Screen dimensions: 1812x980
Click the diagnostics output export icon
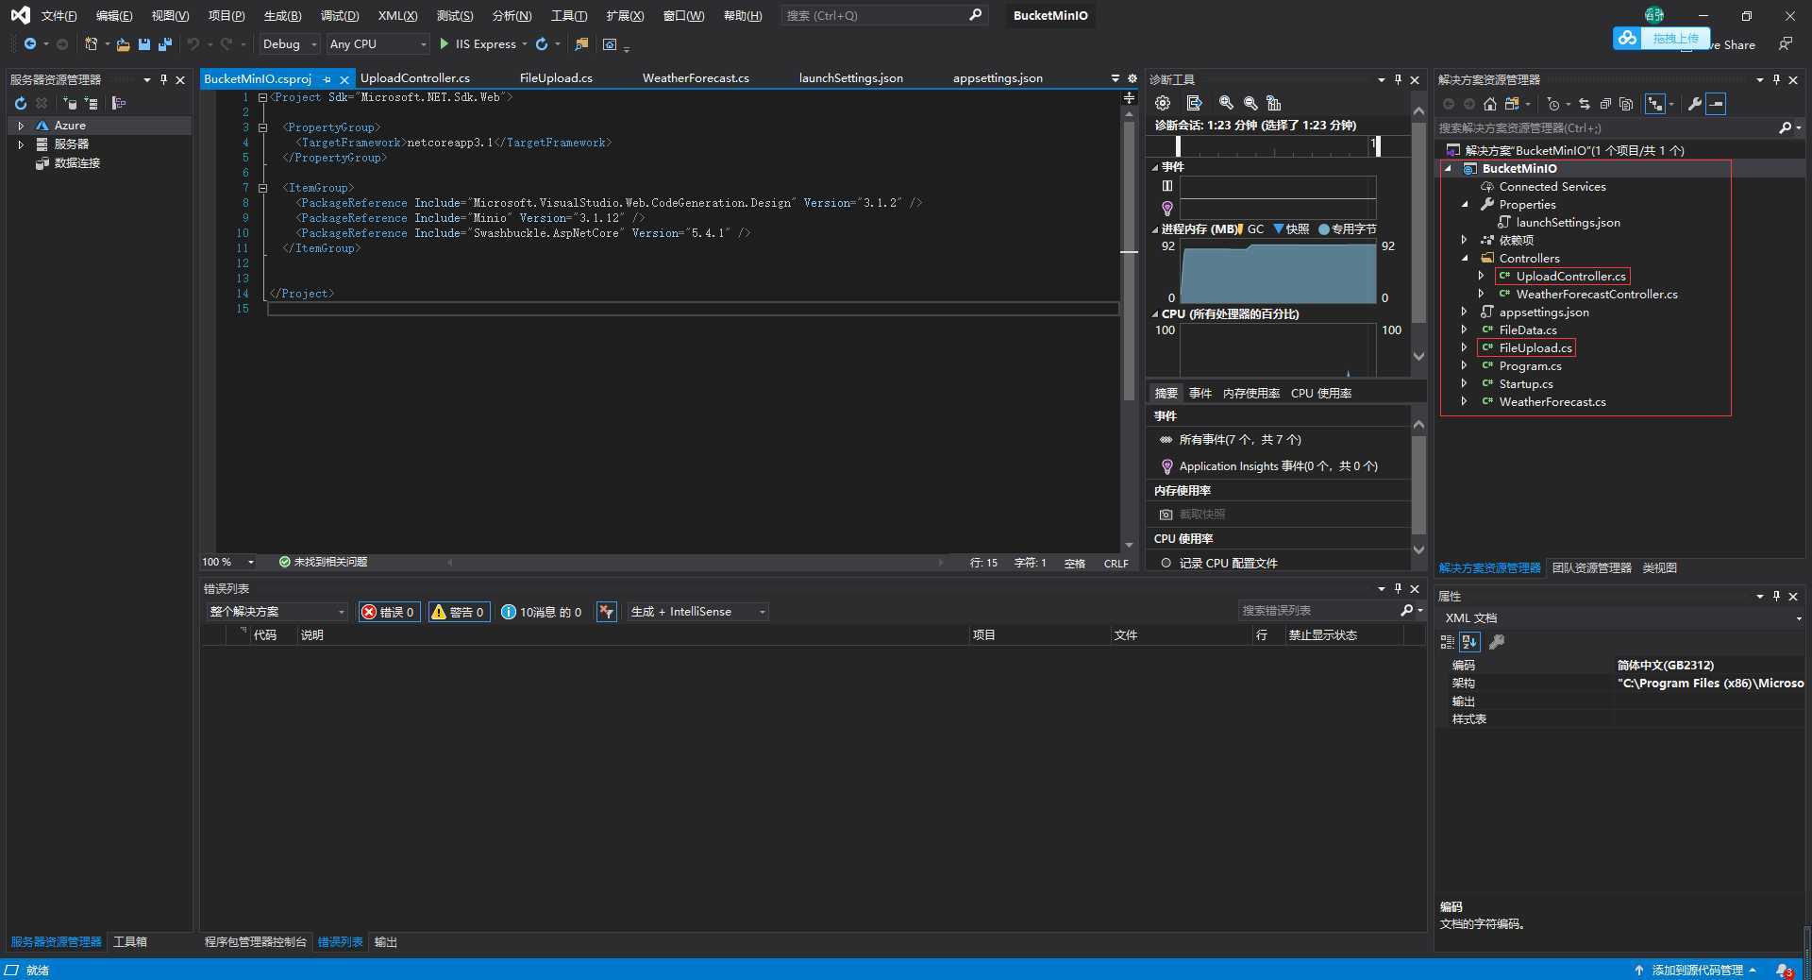click(x=1194, y=103)
